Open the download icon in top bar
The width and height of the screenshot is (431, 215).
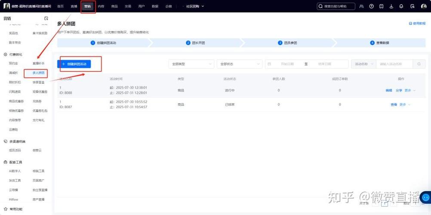pyautogui.click(x=391, y=6)
